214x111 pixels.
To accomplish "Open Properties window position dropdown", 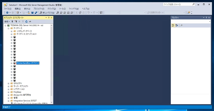I will [x=204, y=18].
